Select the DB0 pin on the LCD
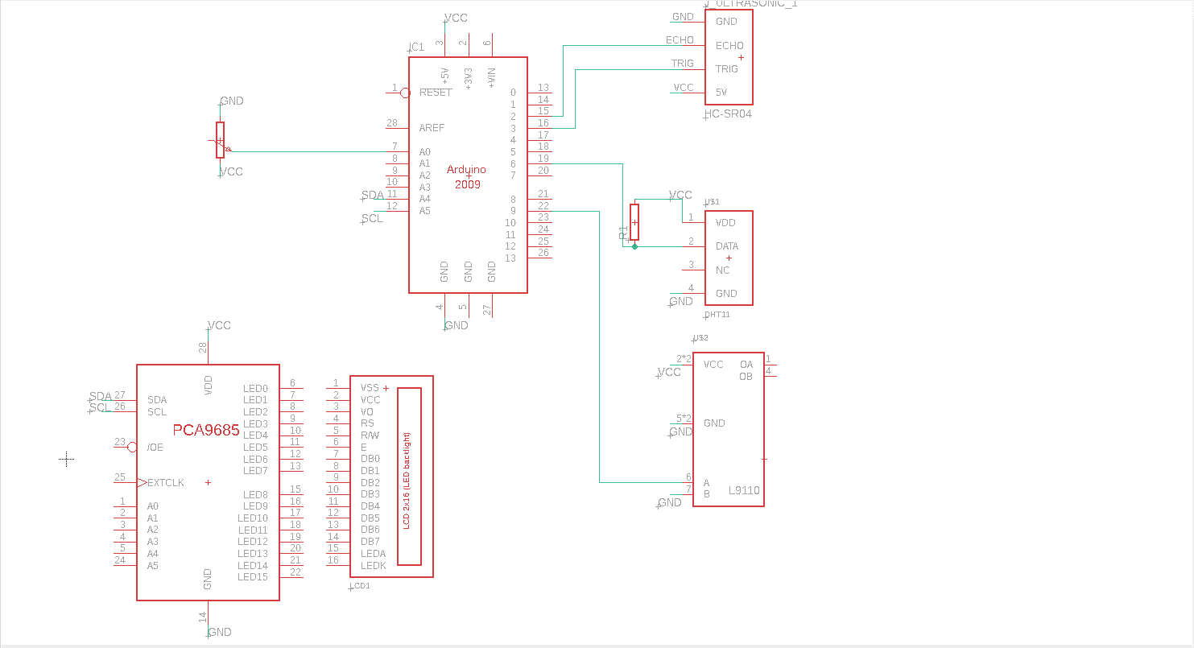 370,459
